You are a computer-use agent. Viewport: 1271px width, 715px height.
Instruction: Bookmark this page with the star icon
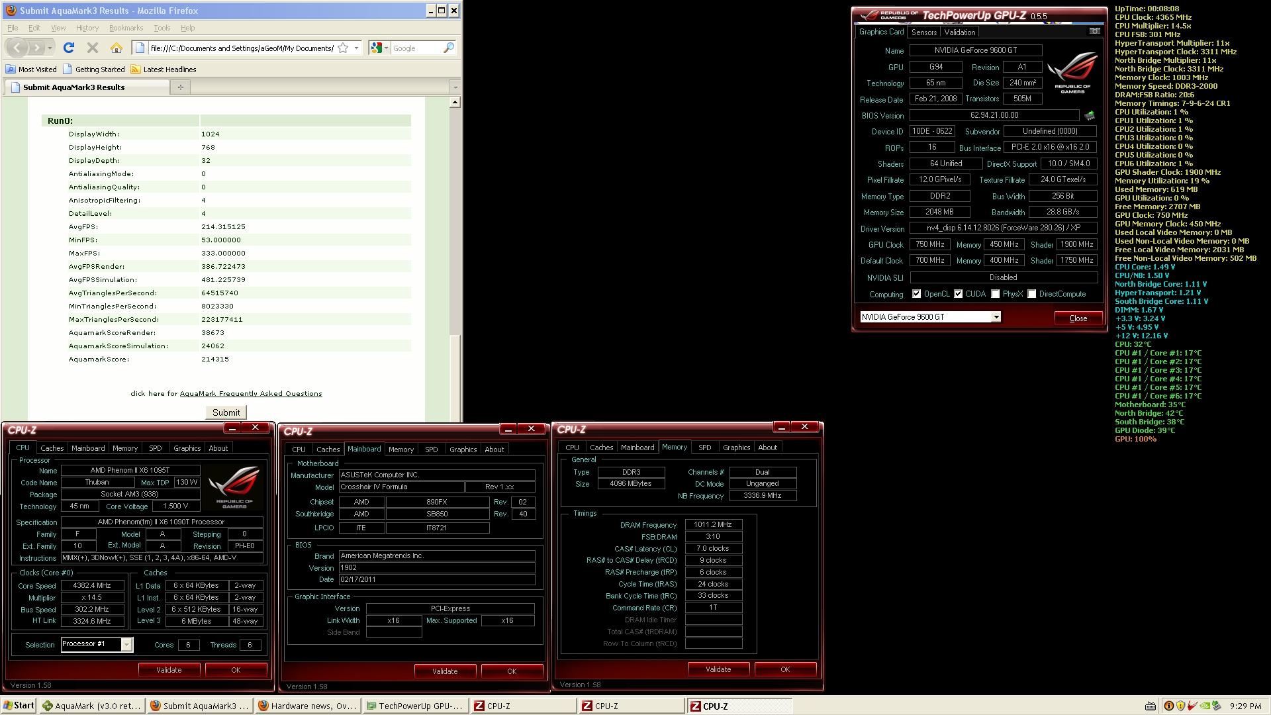click(343, 48)
